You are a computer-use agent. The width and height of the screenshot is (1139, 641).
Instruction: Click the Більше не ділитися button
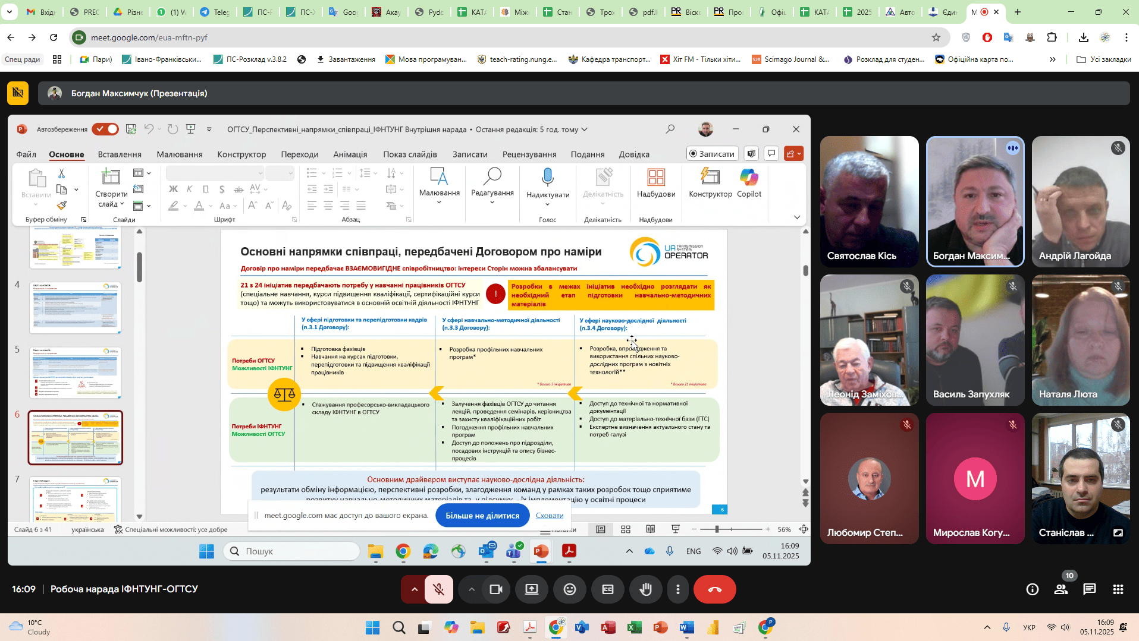[x=482, y=516]
